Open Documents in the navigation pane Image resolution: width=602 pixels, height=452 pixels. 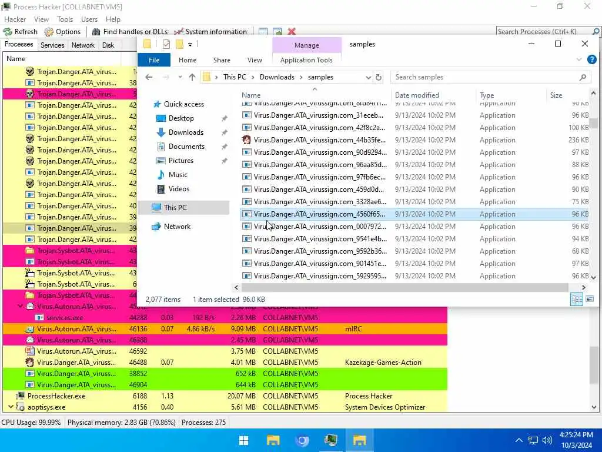coord(186,147)
